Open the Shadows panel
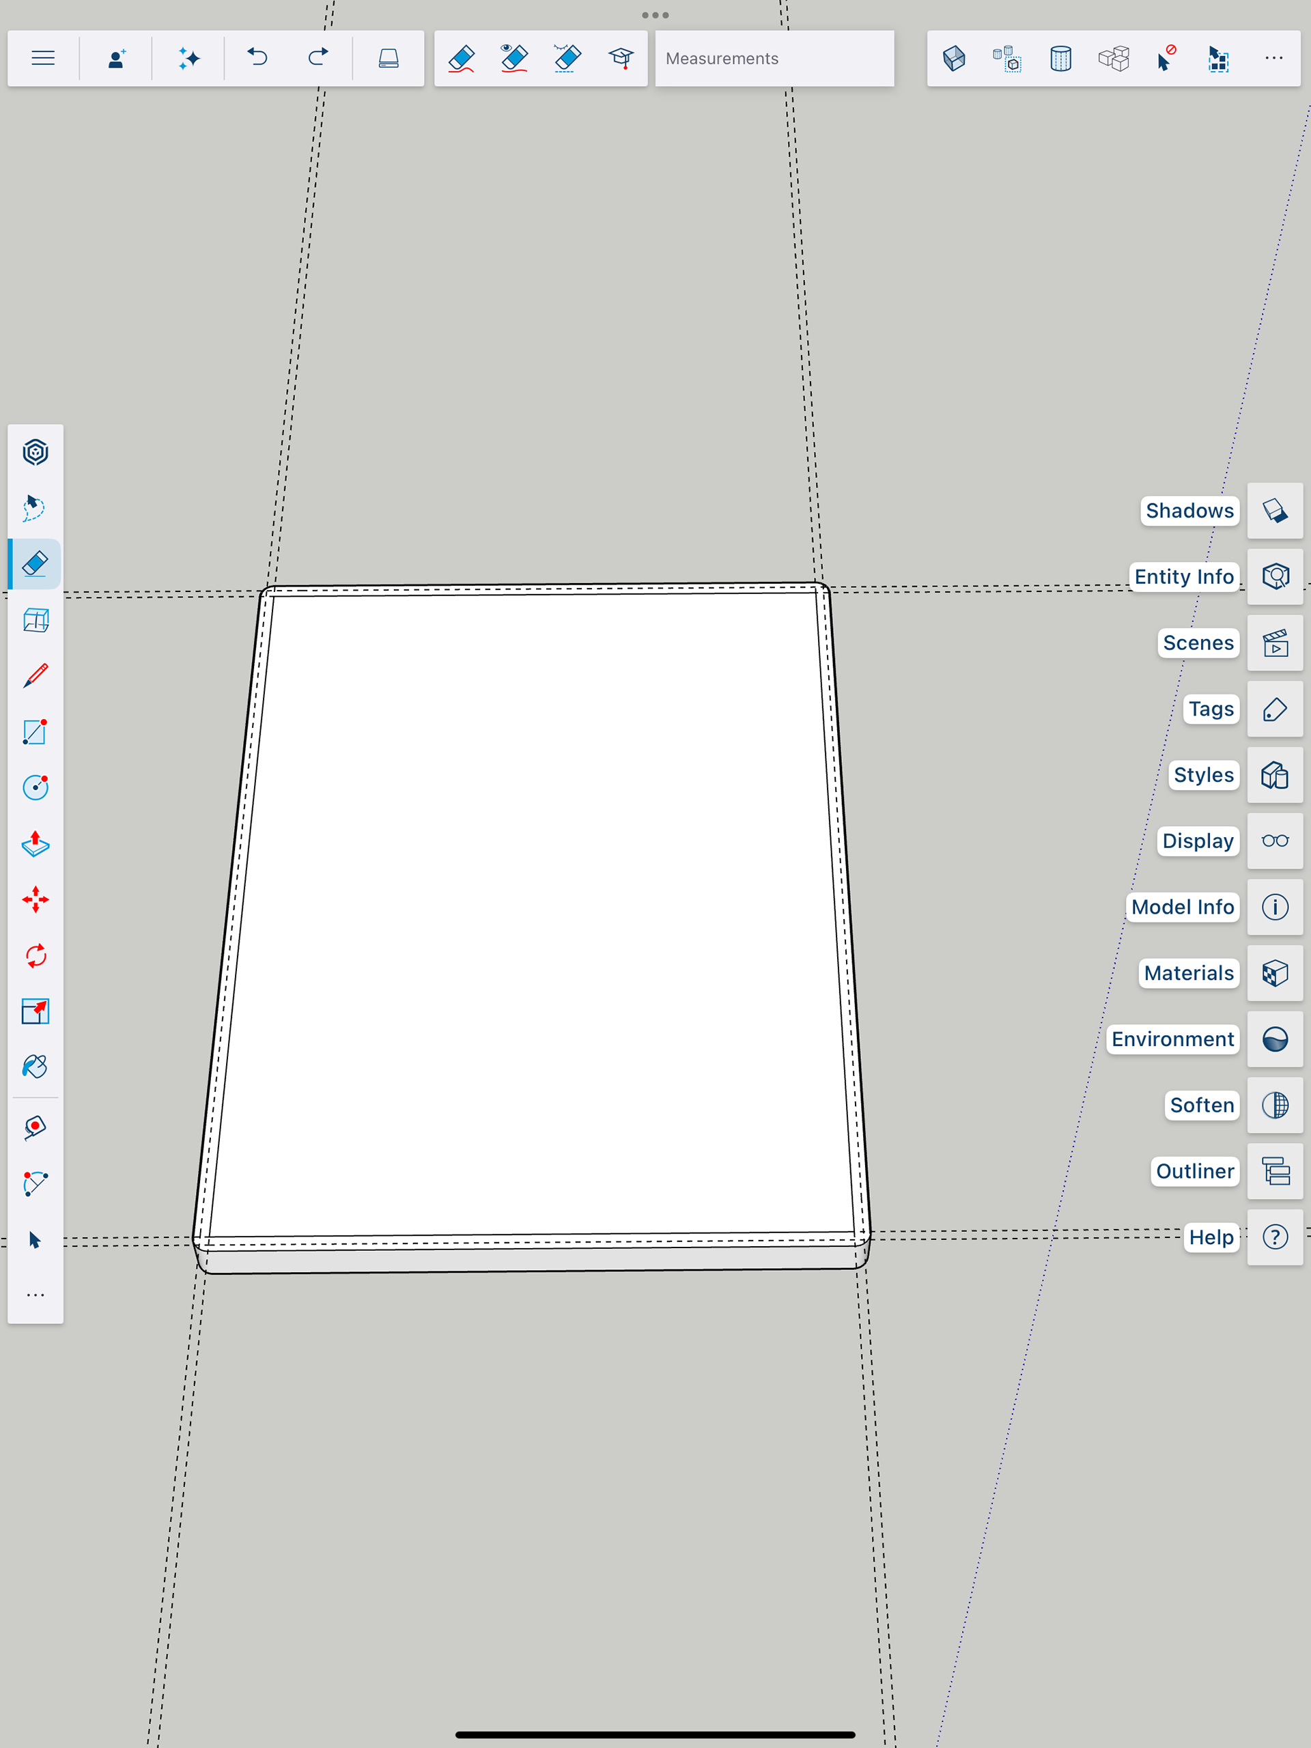 [1274, 511]
